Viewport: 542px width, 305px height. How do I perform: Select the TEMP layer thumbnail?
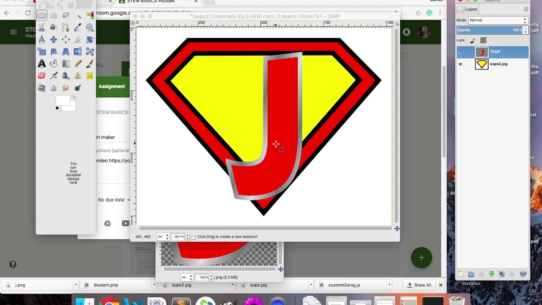(481, 52)
